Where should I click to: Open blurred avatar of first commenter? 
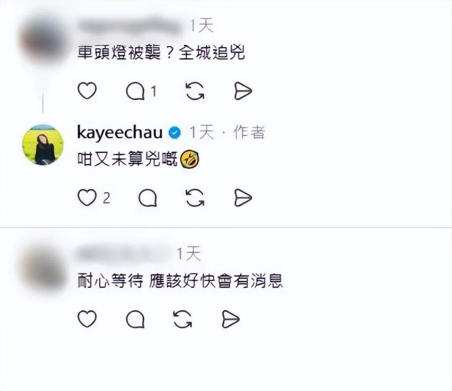[43, 40]
